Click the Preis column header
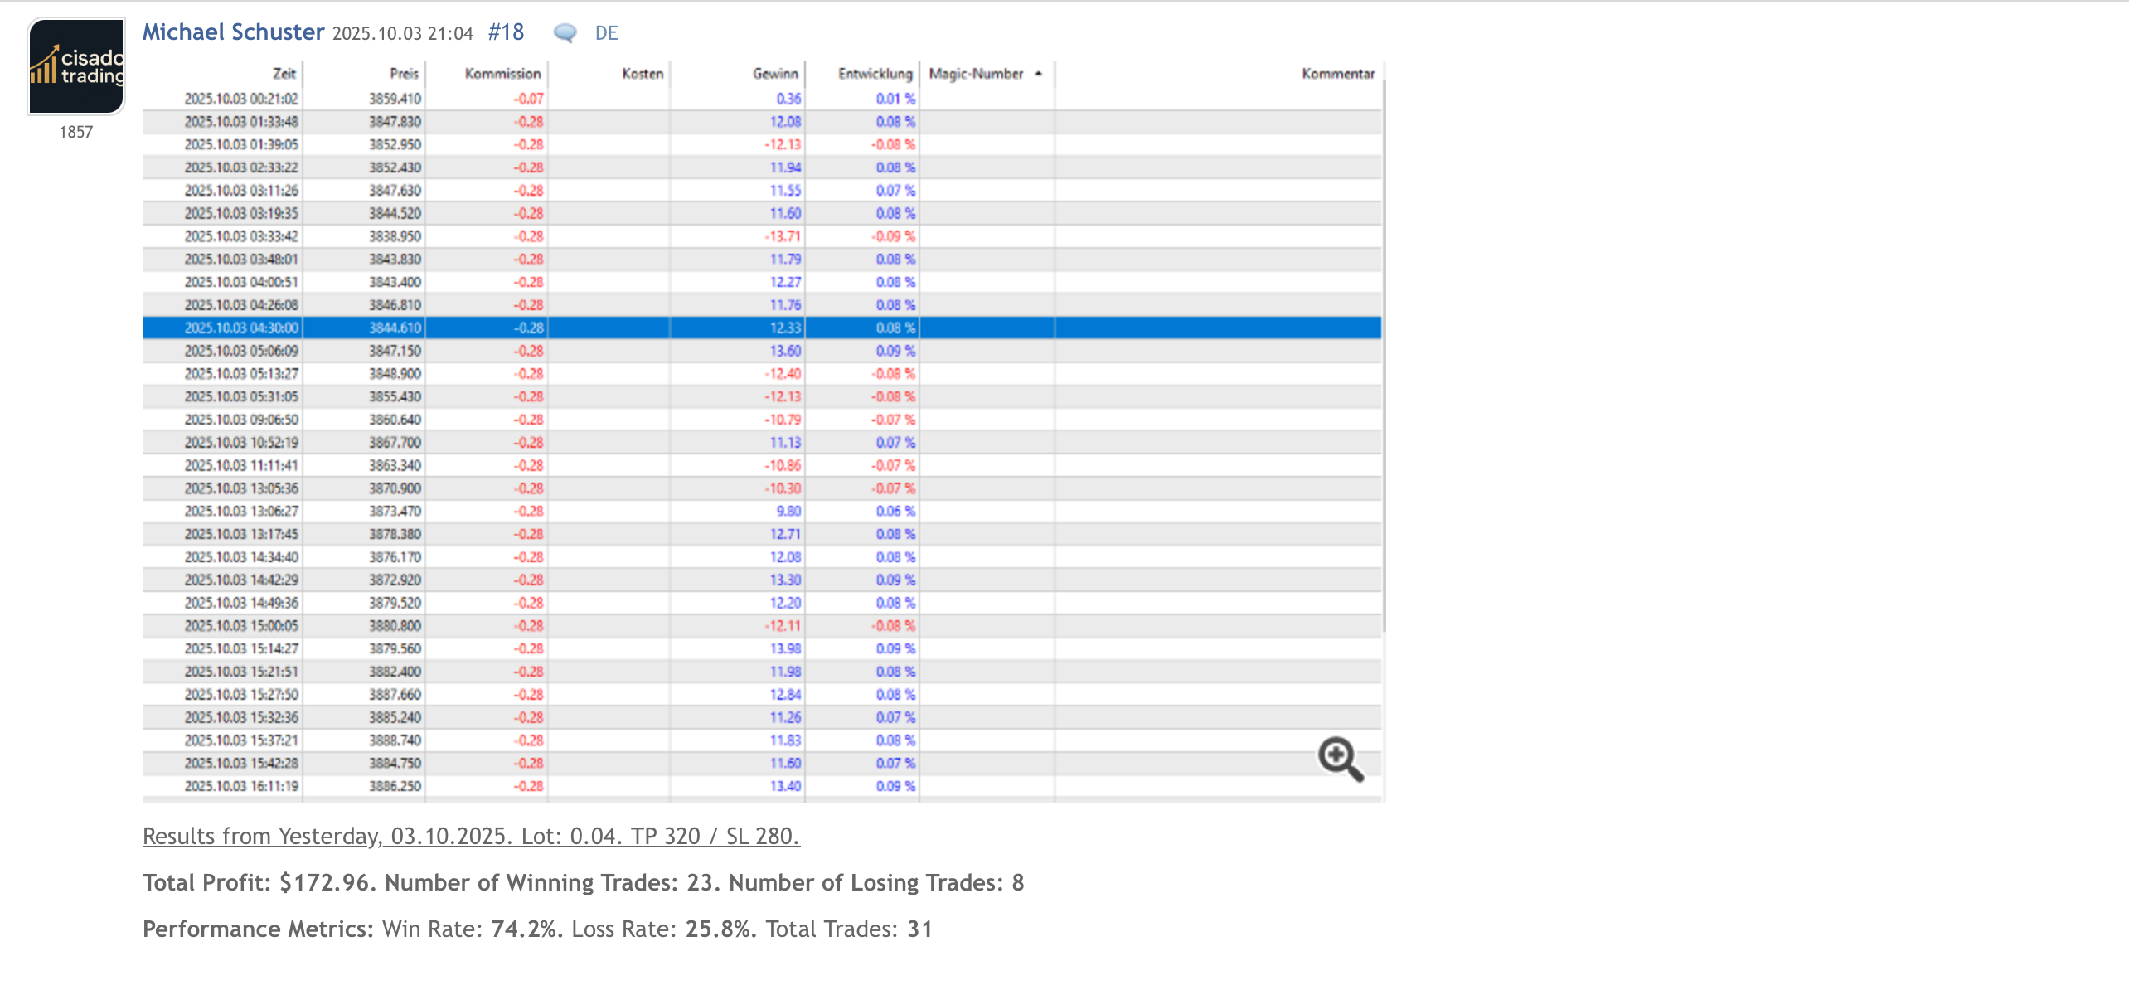This screenshot has width=2129, height=995. [404, 74]
